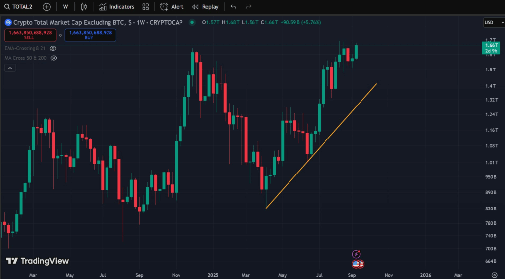
Task: Open the W timeframe interval selector
Action: coord(66,7)
